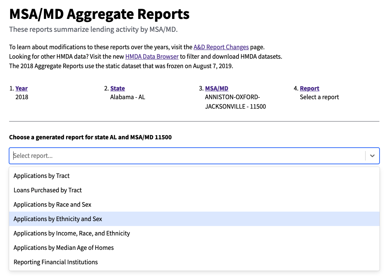
Task: Click the Year step link
Action: (21, 88)
